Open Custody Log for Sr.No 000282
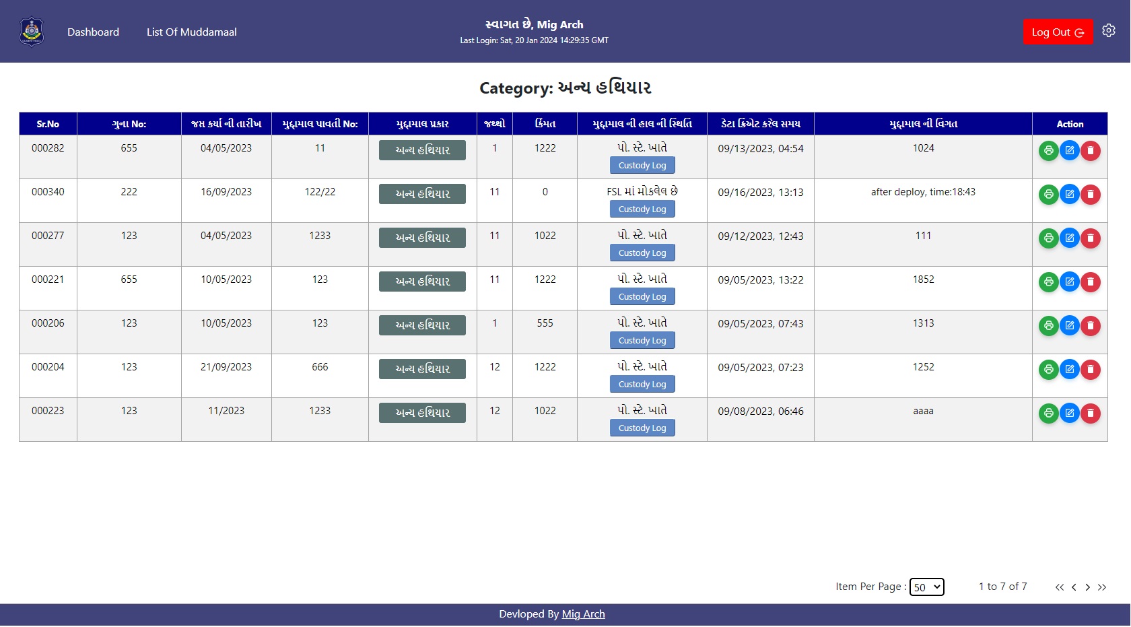Screen dimensions: 1131x627 642,166
